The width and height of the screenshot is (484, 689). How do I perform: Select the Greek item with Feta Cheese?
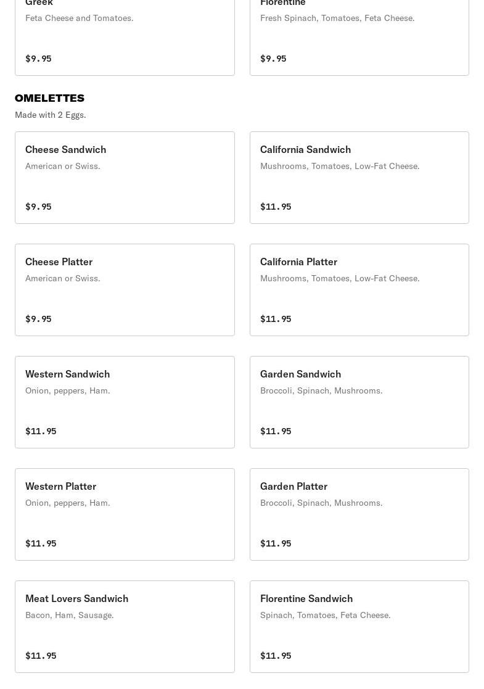(125, 37)
